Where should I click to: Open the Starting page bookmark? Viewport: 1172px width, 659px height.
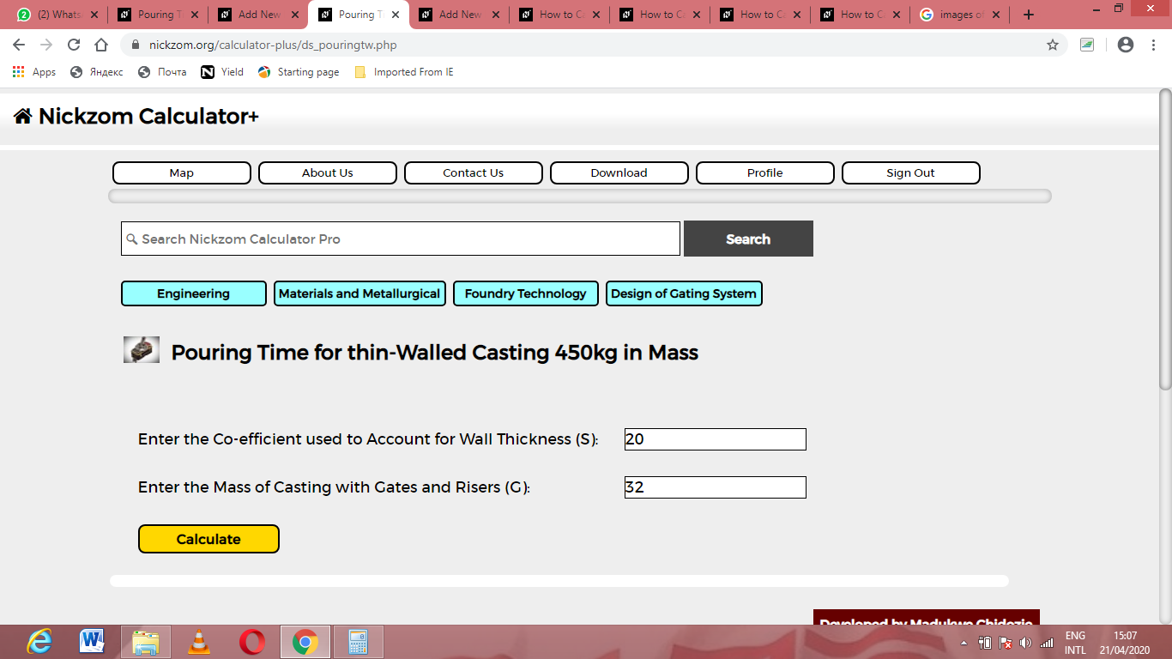(x=299, y=72)
